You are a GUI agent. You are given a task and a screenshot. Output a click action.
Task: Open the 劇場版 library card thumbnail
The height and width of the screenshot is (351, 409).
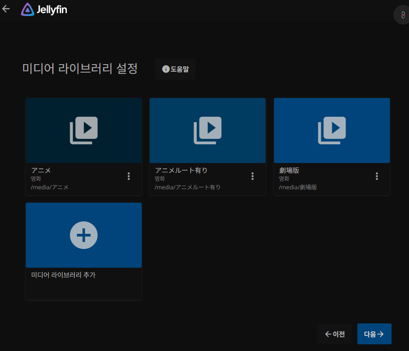(x=332, y=131)
